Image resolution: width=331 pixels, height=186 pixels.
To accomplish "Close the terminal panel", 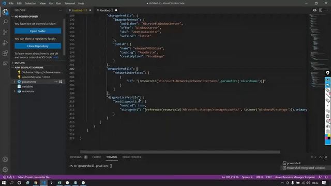I will click(x=326, y=157).
